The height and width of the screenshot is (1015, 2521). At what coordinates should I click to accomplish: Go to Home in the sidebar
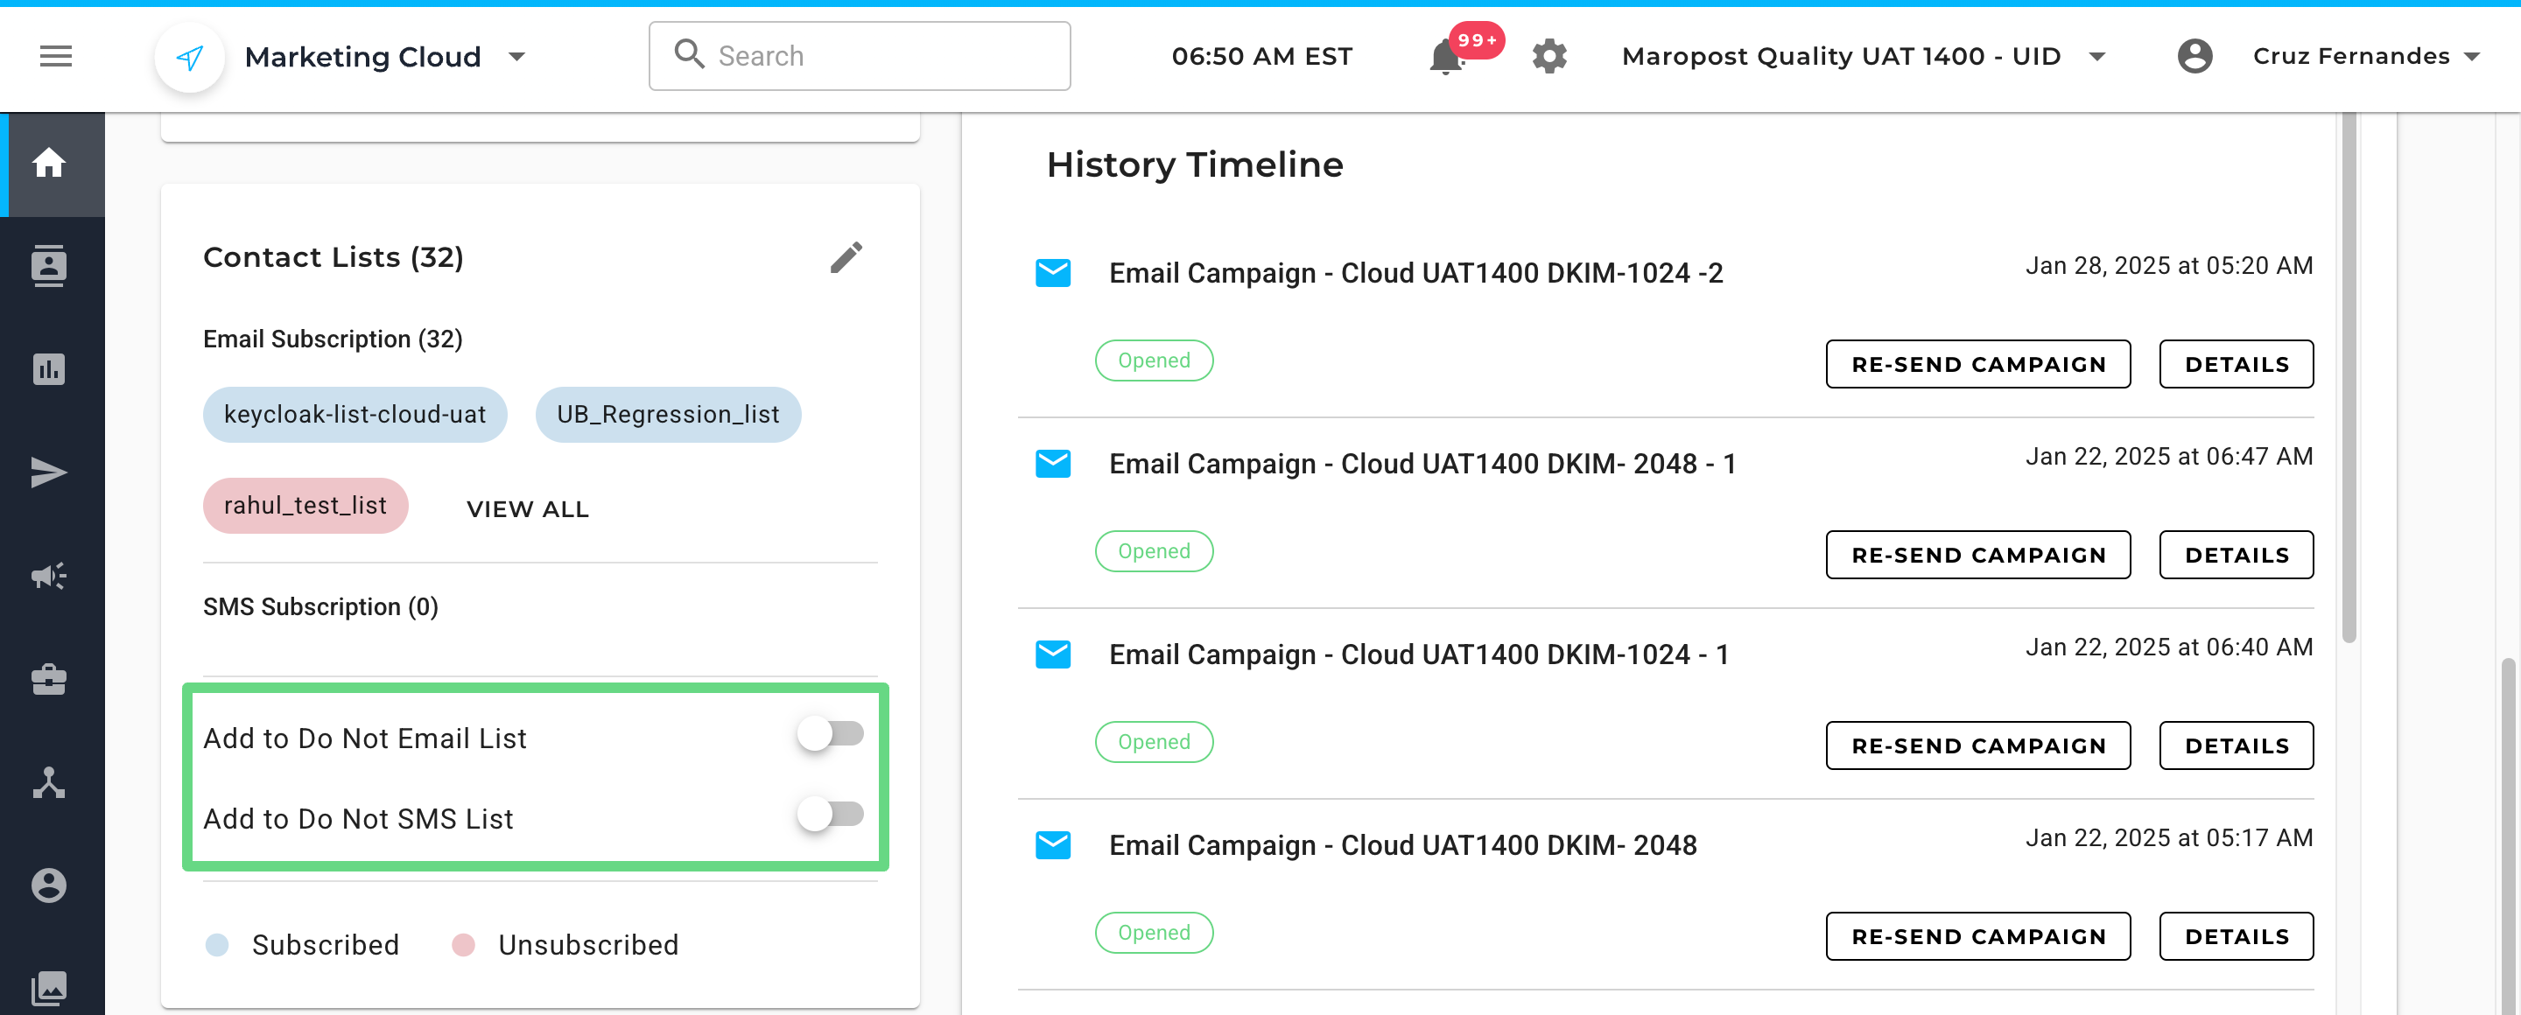click(49, 164)
